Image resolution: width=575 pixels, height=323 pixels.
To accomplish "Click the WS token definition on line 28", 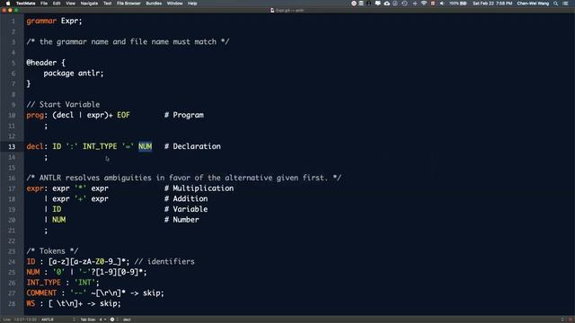I will pos(31,303).
